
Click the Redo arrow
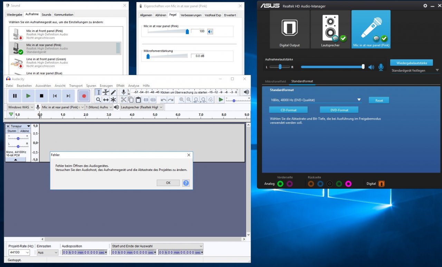171,100
